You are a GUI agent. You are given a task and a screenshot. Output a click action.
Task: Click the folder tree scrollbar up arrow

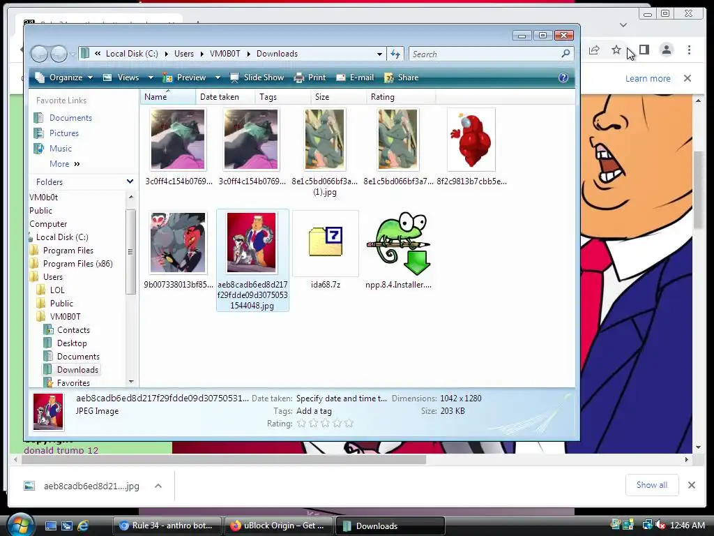[x=130, y=197]
